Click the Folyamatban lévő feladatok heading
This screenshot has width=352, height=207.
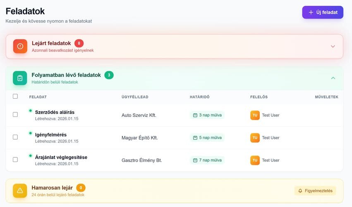(66, 75)
